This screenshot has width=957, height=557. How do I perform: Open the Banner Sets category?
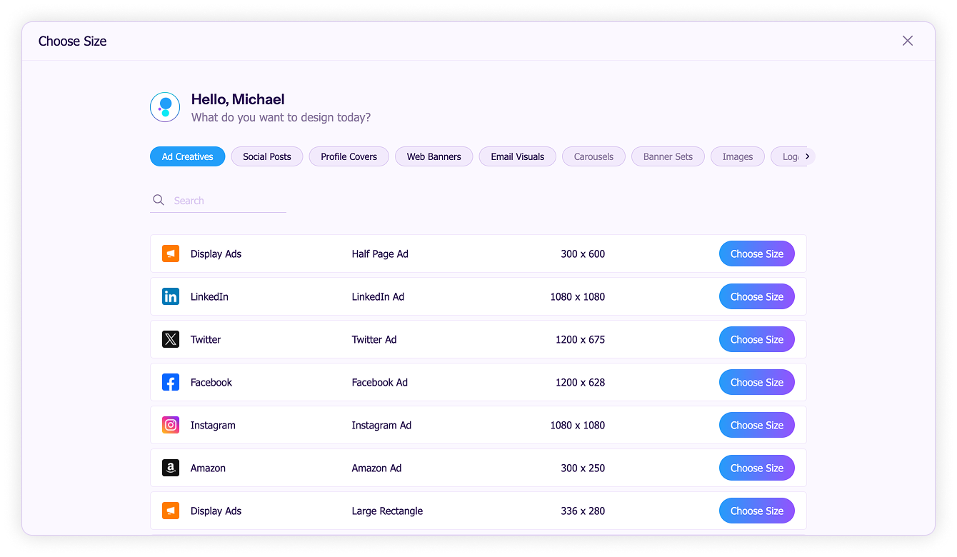pos(668,156)
